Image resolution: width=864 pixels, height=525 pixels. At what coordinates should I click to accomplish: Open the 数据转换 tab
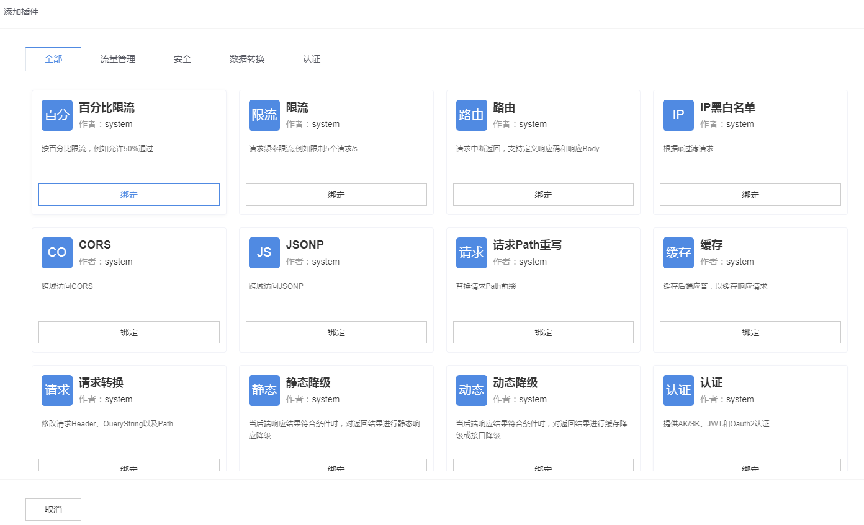(247, 60)
